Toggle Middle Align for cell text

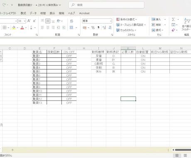(x=48, y=21)
